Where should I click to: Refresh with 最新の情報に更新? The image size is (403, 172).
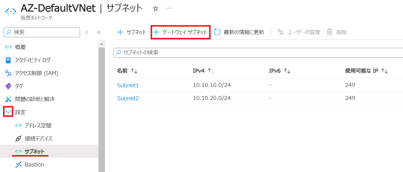(x=239, y=32)
